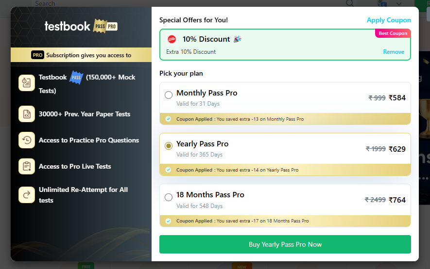430x269 pixels.
Task: Click green check icon in Yearly coupon row
Action: tap(169, 170)
